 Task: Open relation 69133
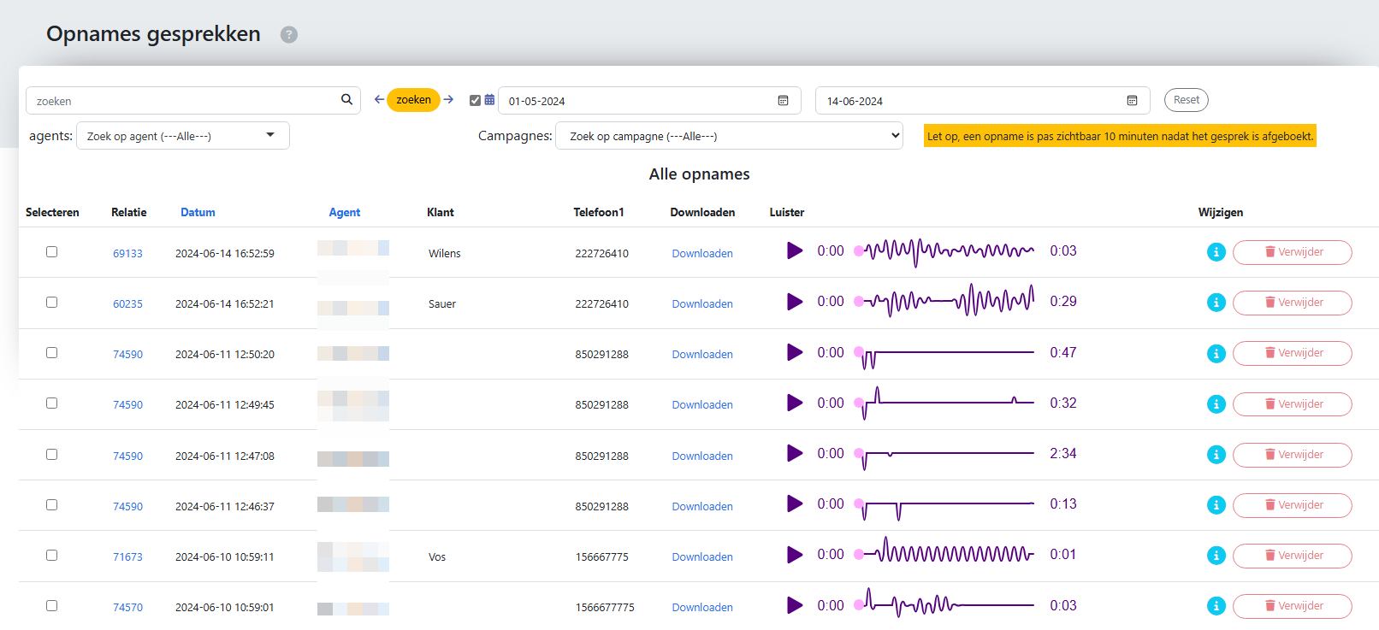127,254
